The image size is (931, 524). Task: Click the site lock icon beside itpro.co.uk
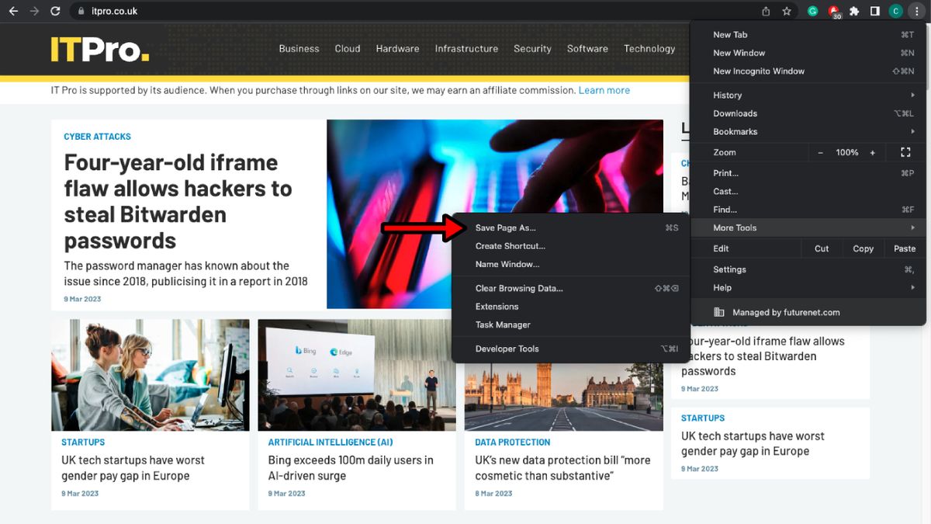(x=81, y=11)
